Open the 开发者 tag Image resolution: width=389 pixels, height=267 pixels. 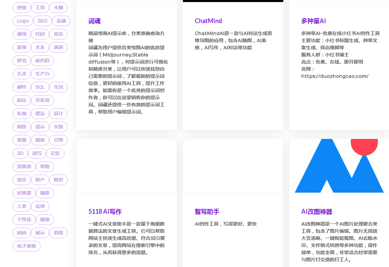(x=43, y=101)
